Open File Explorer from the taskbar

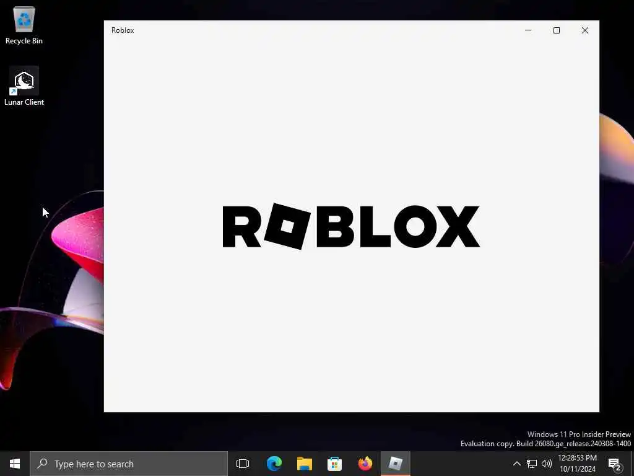(305, 464)
